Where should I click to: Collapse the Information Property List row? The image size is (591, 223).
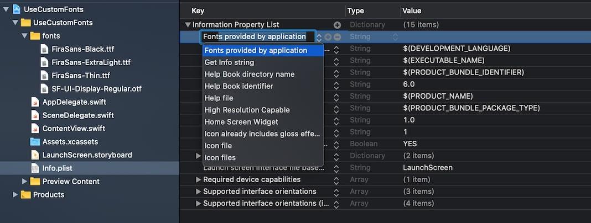point(188,25)
